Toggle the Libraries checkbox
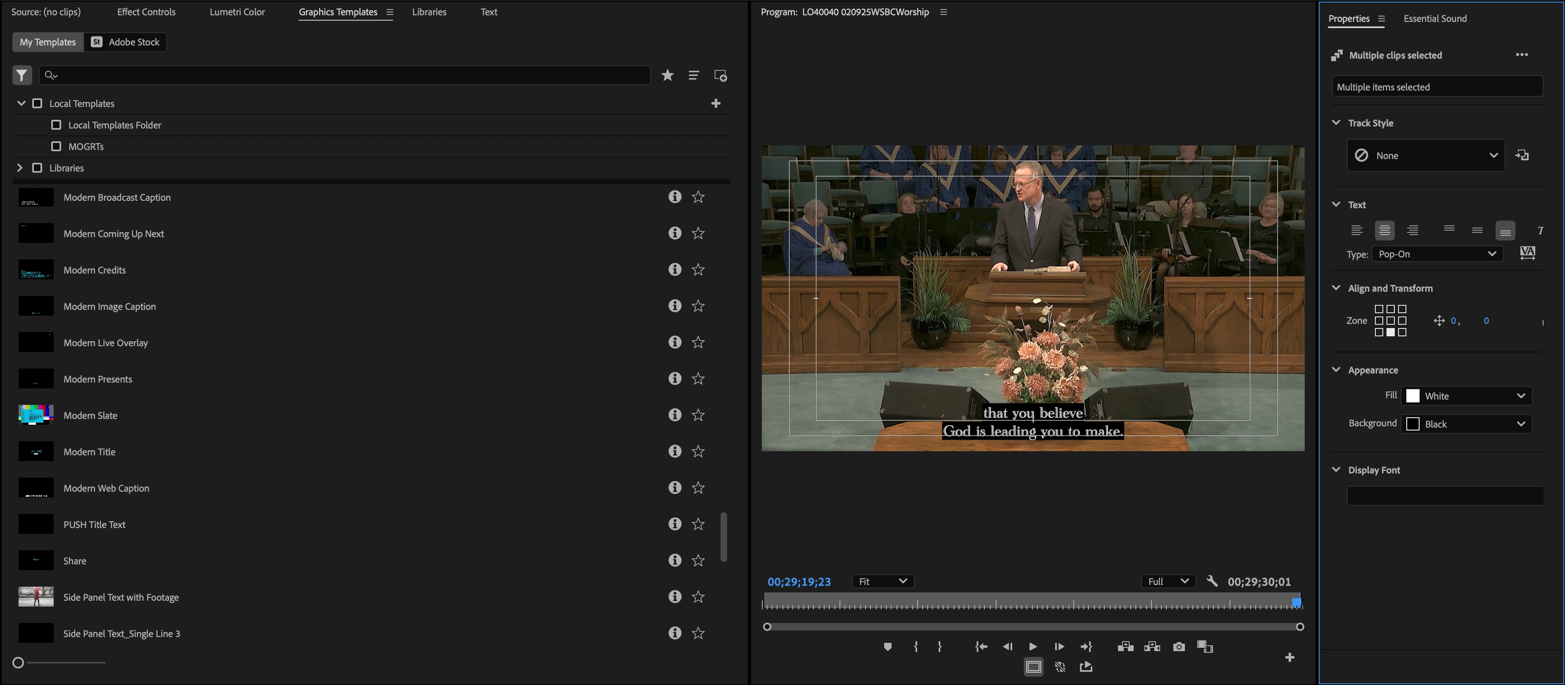 37,168
